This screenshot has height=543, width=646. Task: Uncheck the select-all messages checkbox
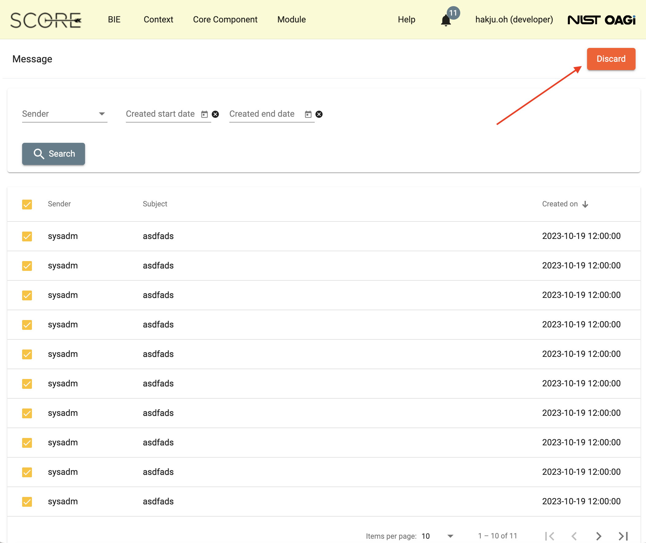[27, 204]
